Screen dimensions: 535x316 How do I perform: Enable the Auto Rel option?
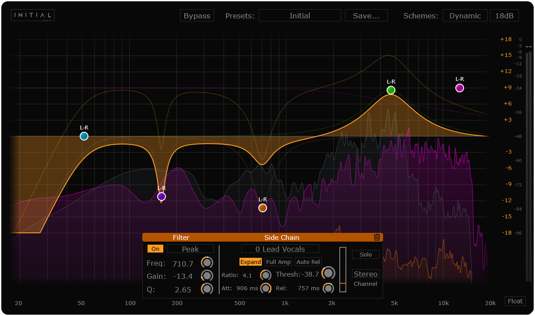tap(308, 262)
